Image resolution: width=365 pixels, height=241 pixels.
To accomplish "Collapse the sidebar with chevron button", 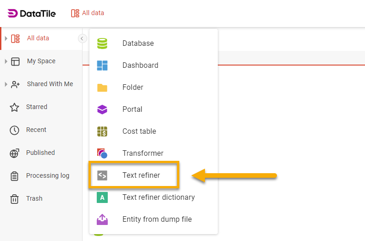I will tap(82, 38).
